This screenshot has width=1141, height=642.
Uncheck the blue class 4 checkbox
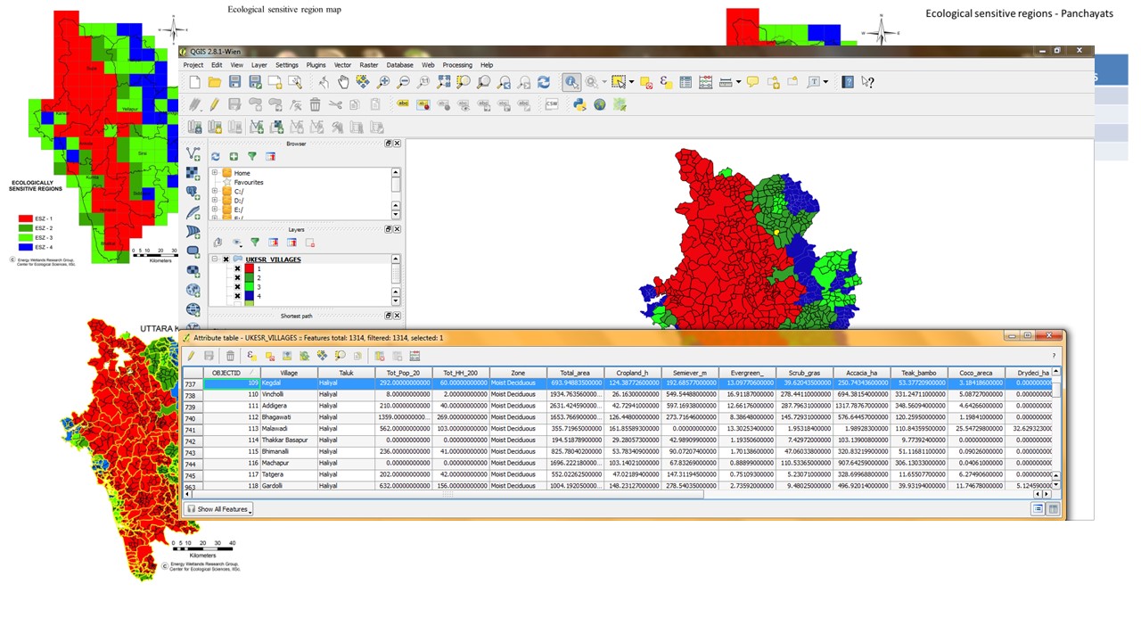click(237, 295)
